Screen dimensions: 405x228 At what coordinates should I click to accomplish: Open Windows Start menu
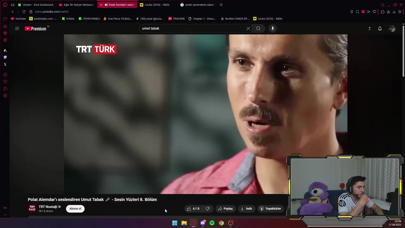tap(175, 223)
